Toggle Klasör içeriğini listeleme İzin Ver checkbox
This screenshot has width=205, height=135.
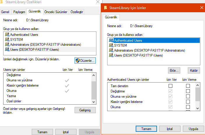click(170, 101)
